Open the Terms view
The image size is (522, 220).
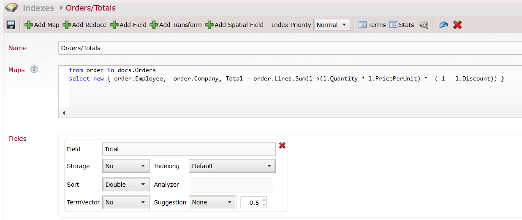[372, 25]
